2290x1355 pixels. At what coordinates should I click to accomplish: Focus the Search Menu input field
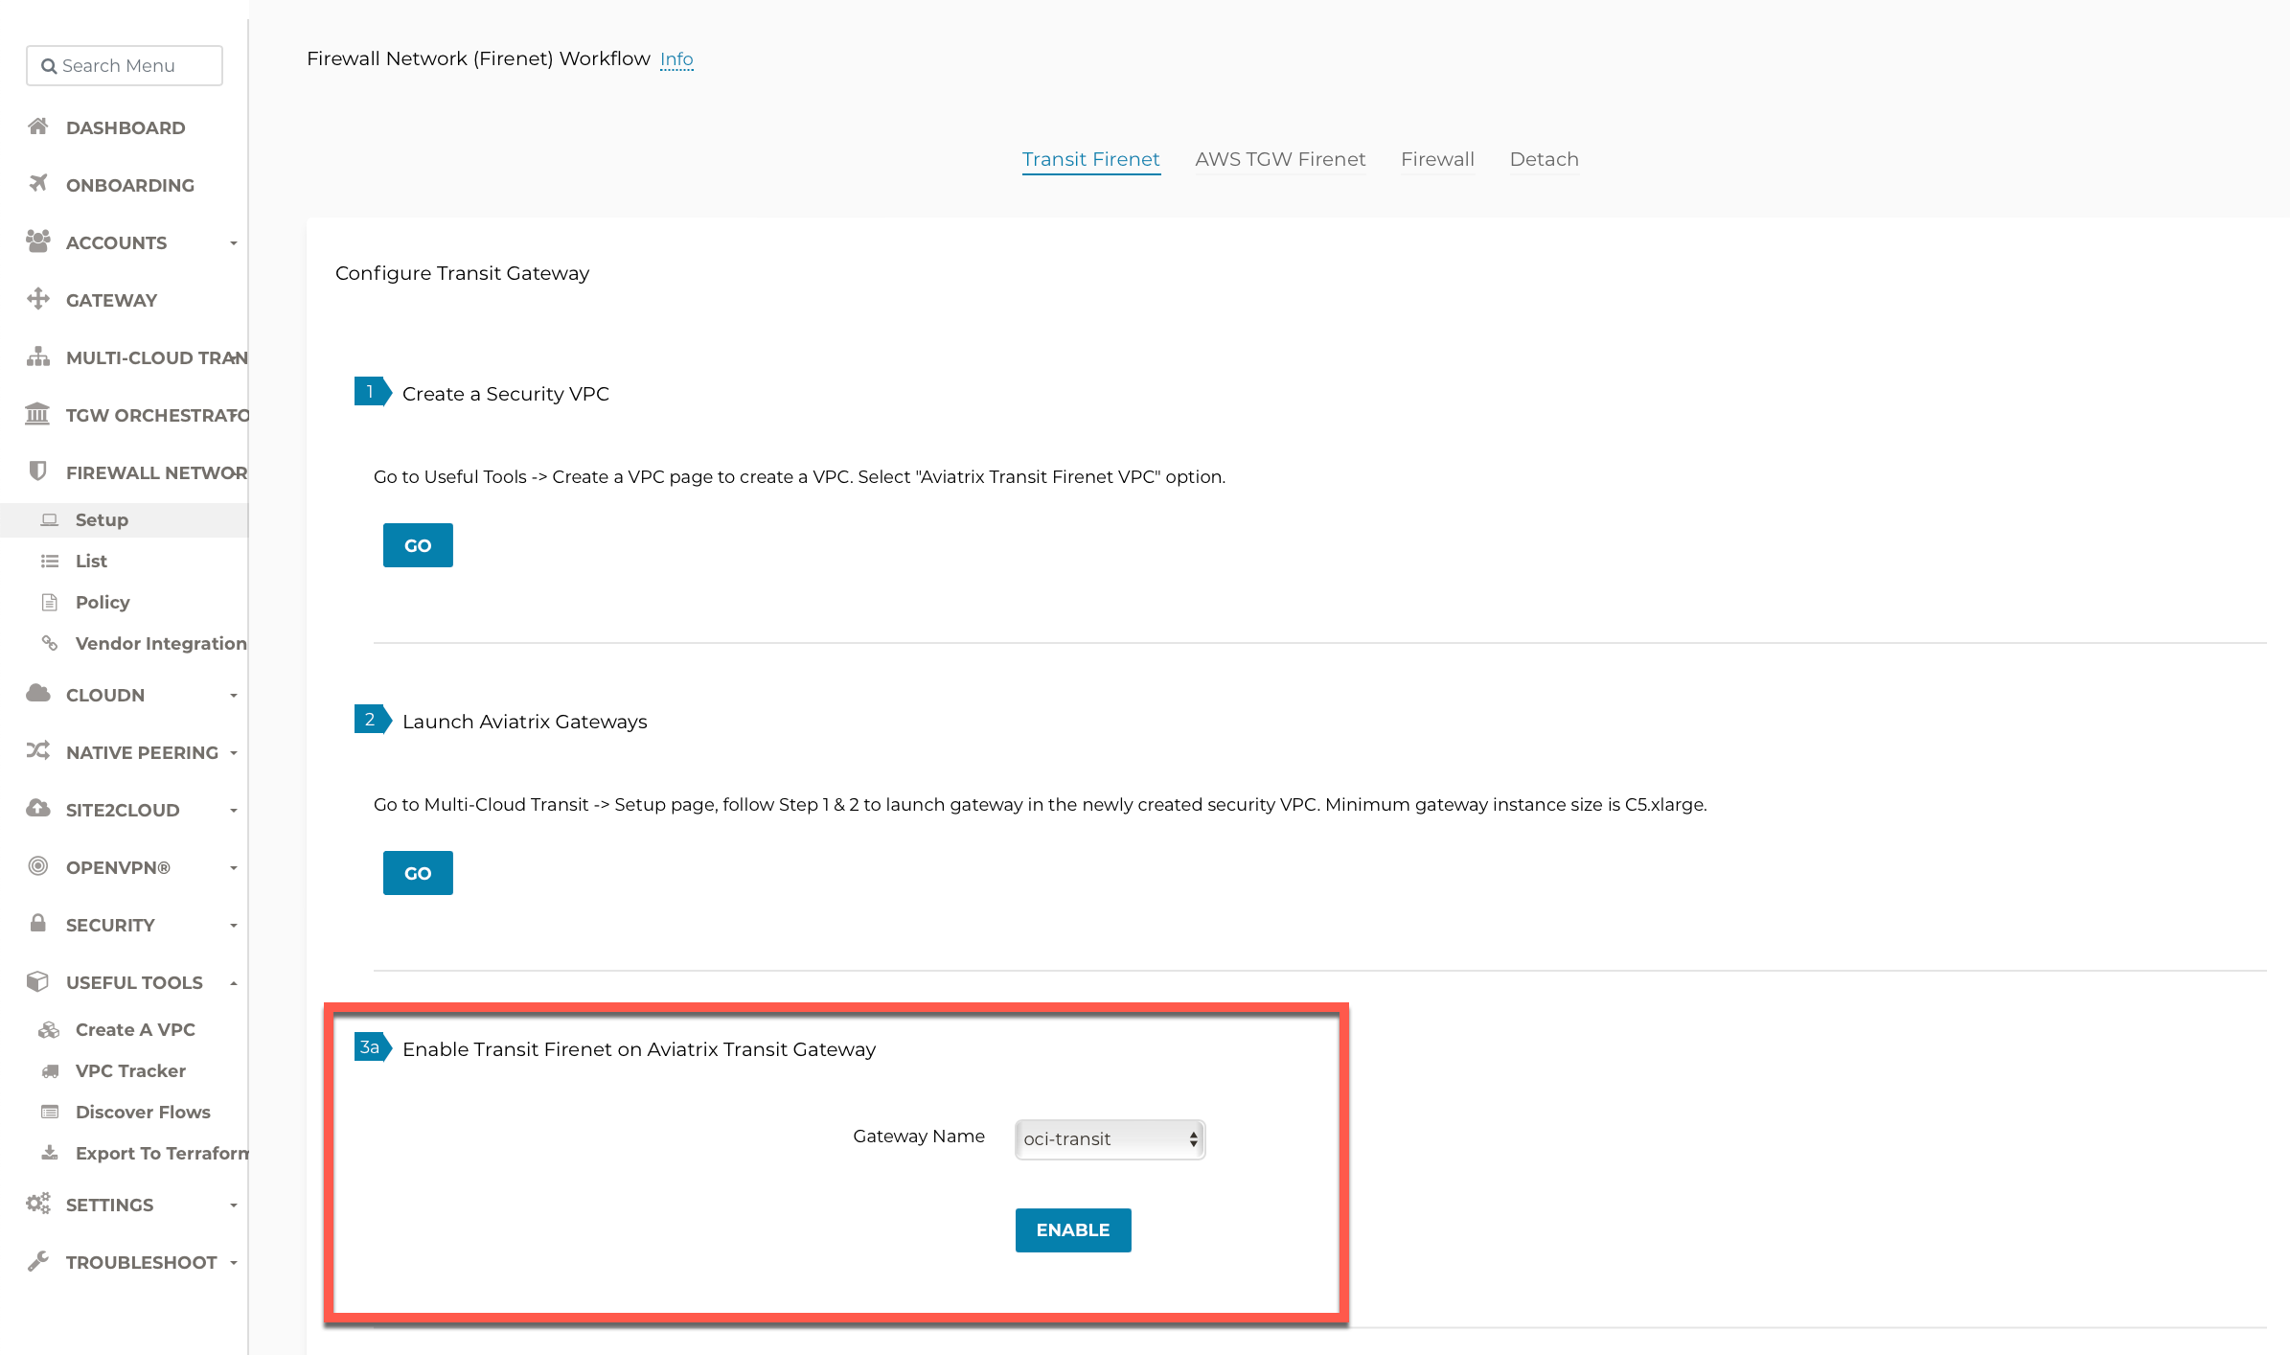(125, 66)
